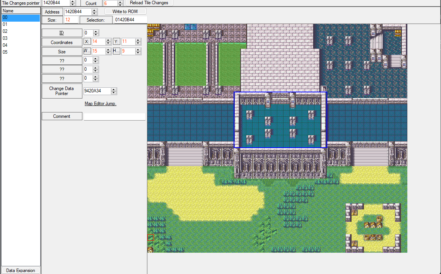Viewport: 441px width, 274px height.
Task: Click the ID label button
Action: click(x=62, y=33)
